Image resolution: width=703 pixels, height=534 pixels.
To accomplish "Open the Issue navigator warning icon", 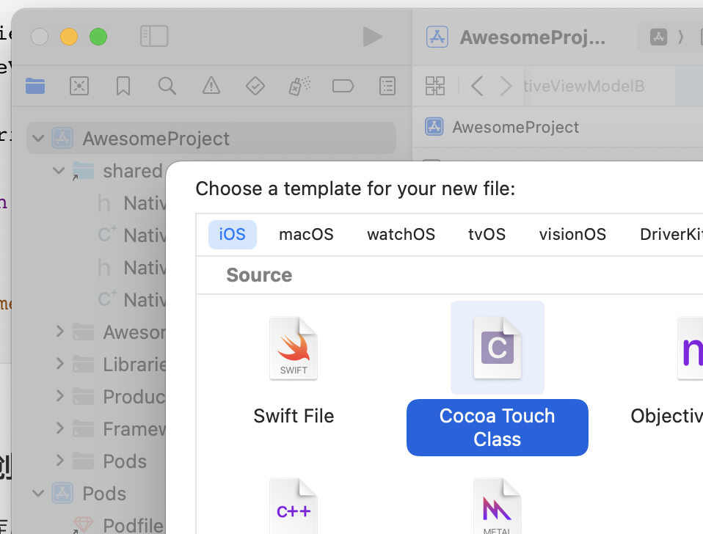I will (211, 86).
